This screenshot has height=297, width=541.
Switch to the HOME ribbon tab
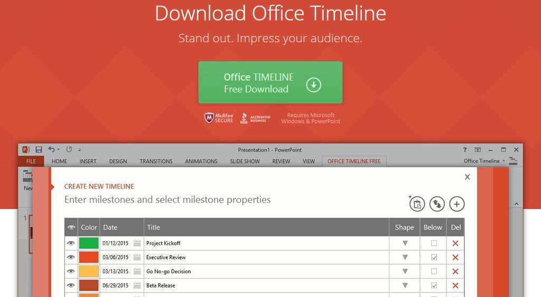coord(59,161)
